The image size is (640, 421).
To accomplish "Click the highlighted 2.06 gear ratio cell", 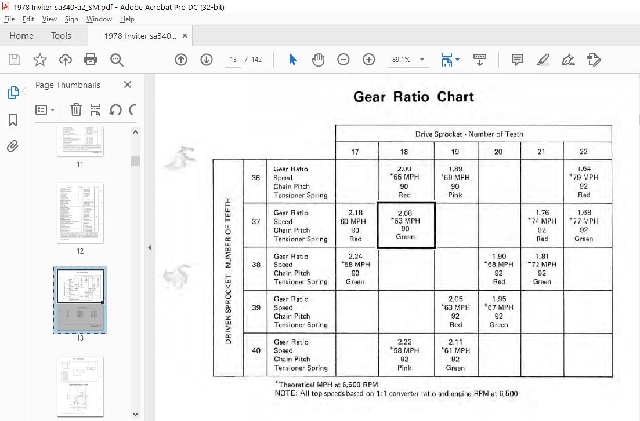I will tap(406, 225).
